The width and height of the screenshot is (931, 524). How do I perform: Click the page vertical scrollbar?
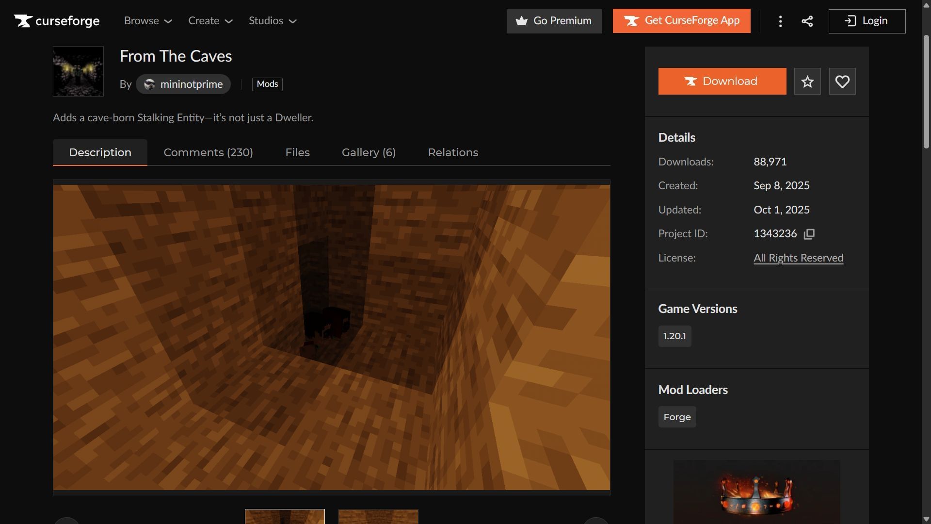pyautogui.click(x=926, y=92)
